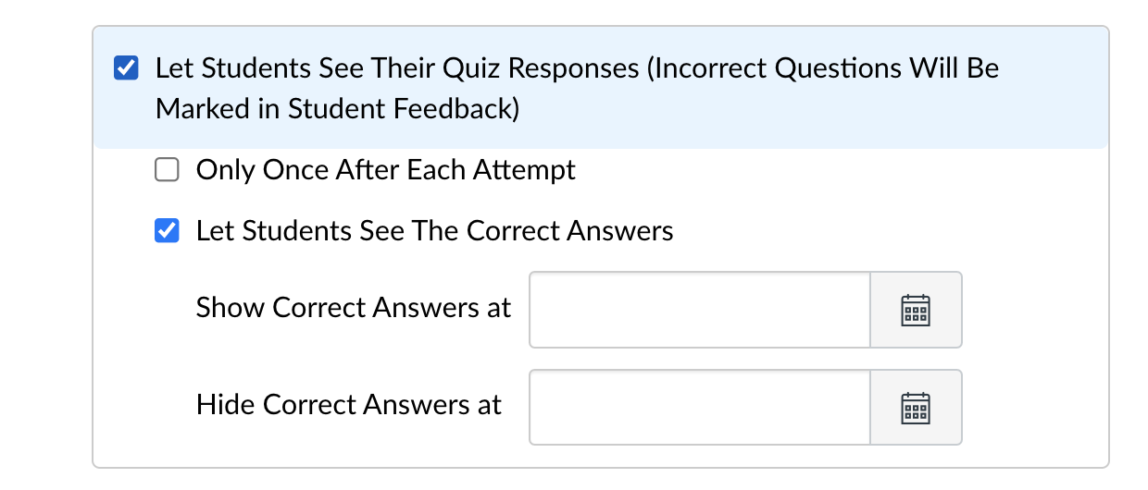Open calendar picker for Show Correct Answers
The image size is (1148, 490).
coord(916,310)
